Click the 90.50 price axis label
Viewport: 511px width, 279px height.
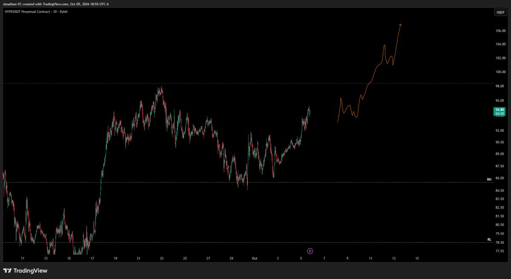[500, 142]
